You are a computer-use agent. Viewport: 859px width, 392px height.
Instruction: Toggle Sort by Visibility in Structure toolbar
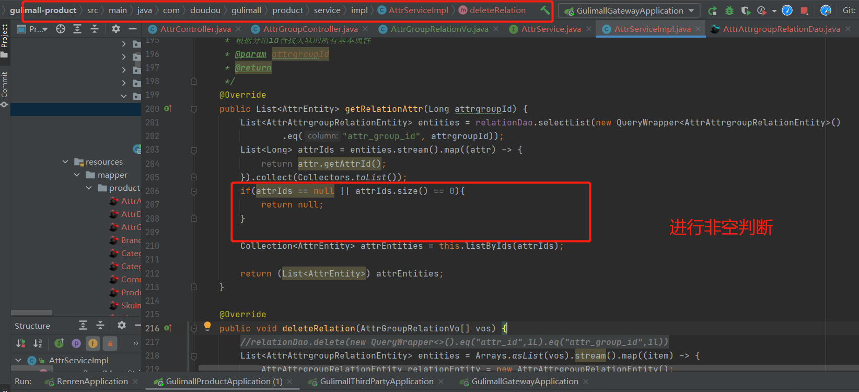pyautogui.click(x=21, y=343)
